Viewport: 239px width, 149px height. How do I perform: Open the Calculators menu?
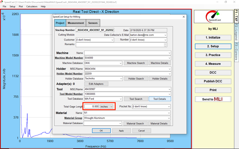click(32, 7)
